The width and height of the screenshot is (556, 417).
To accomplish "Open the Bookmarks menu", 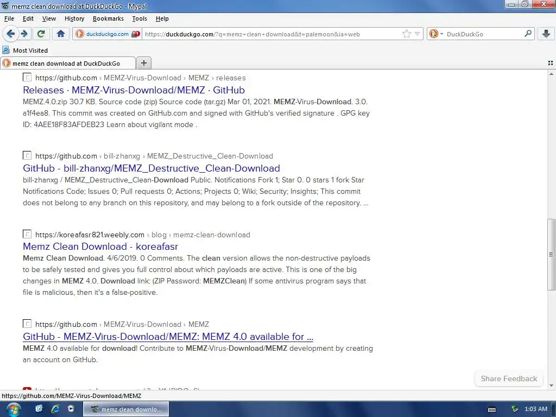I will [108, 18].
